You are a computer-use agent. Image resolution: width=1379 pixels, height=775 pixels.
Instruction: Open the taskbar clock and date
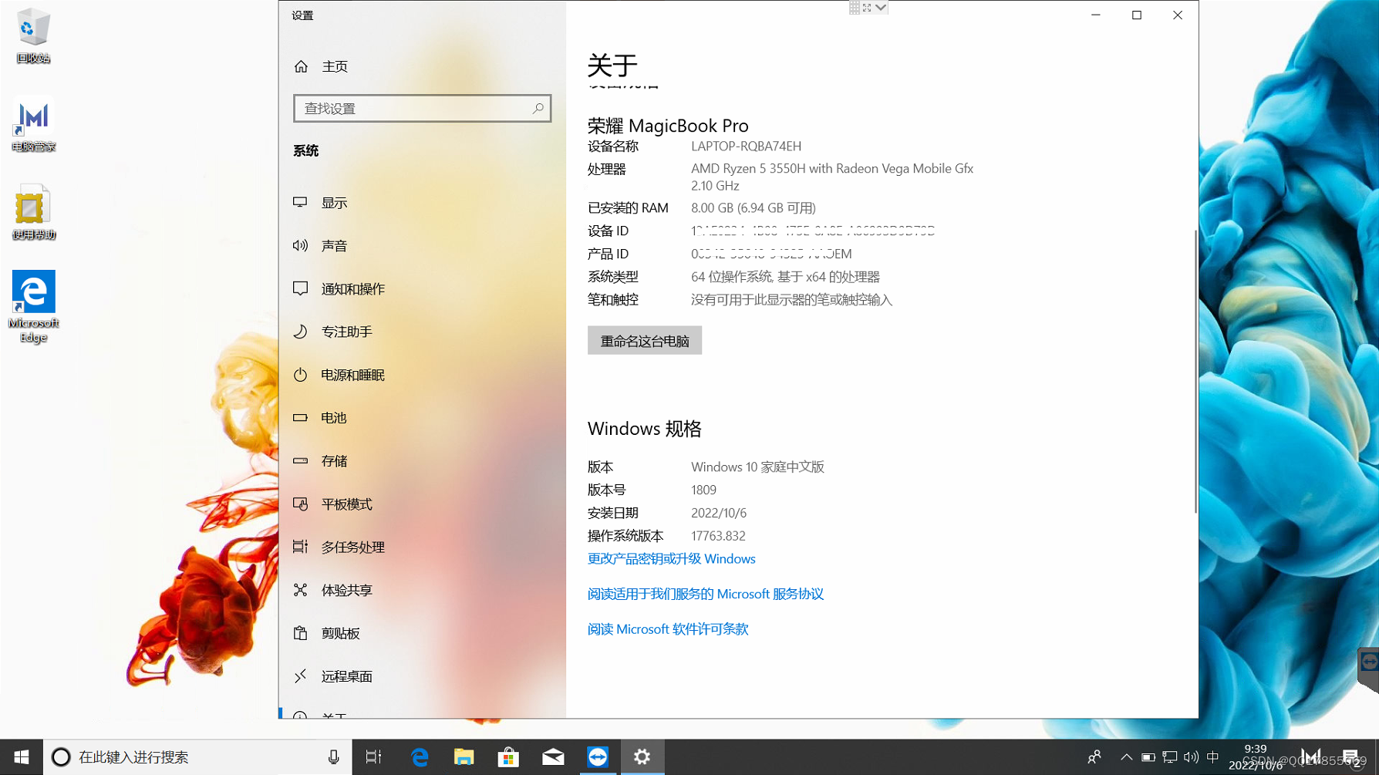point(1256,757)
